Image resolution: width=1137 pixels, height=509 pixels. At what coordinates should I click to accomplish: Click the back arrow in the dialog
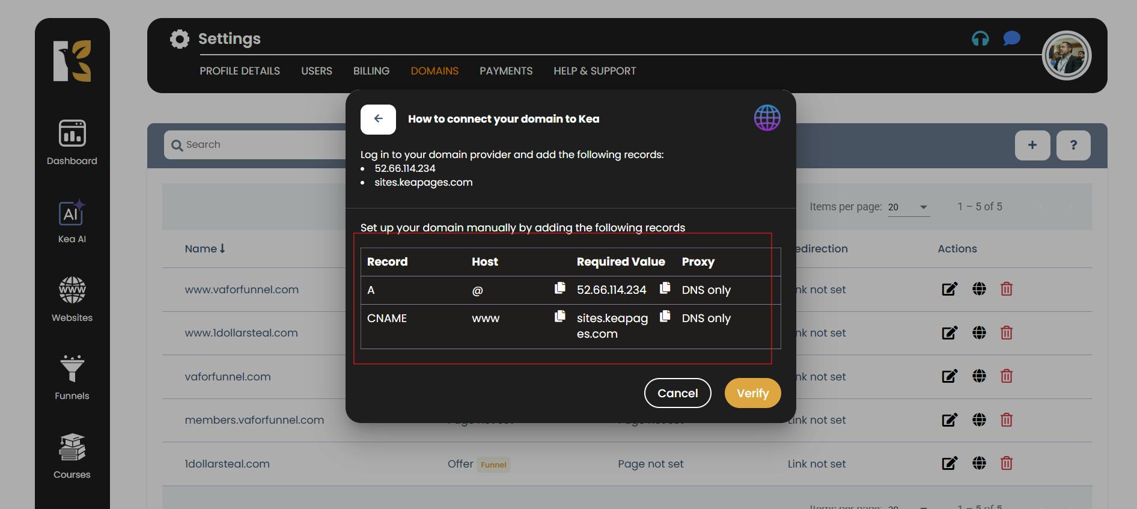click(378, 119)
